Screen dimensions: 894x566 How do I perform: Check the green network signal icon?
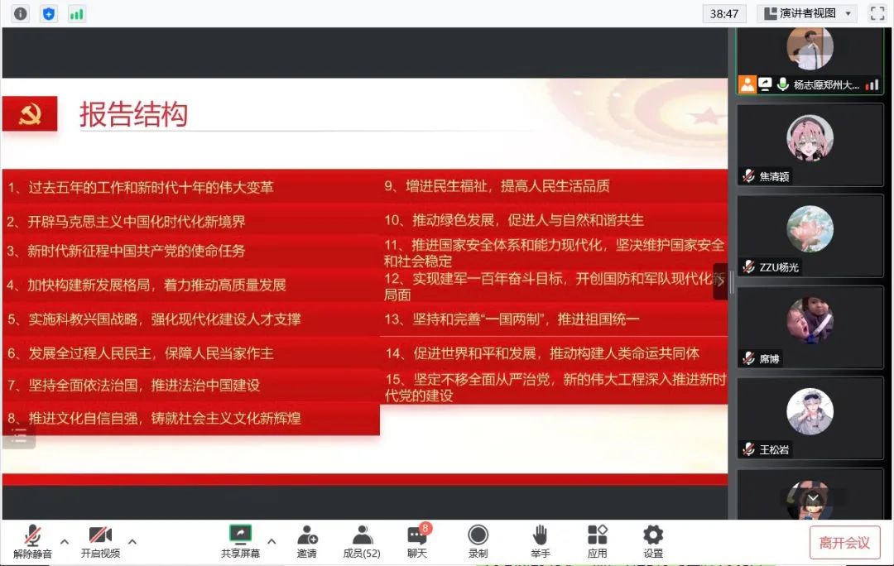point(76,14)
